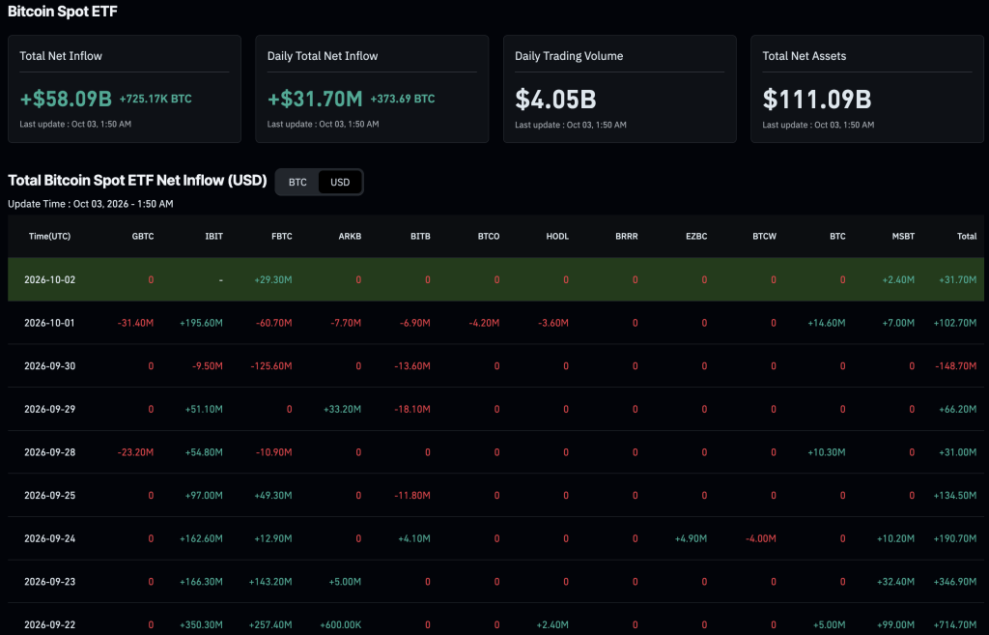Select the ARKB column header
Viewport: 989px width, 635px height.
pyautogui.click(x=350, y=236)
